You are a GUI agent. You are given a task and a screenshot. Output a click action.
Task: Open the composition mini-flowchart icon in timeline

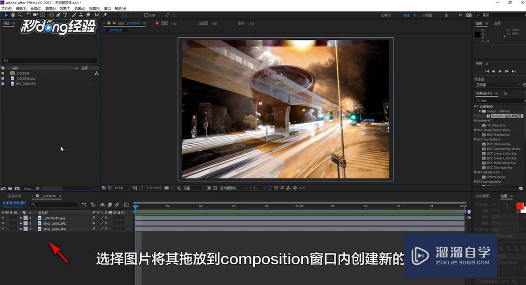click(x=83, y=205)
